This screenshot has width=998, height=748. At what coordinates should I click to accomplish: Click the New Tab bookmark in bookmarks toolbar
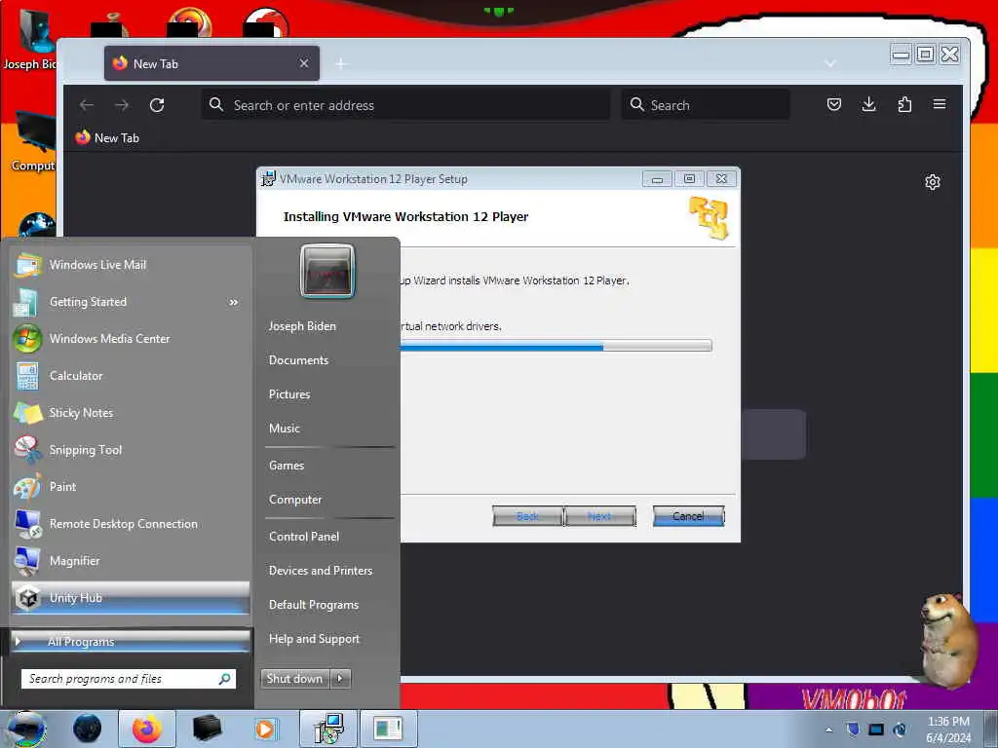click(107, 137)
